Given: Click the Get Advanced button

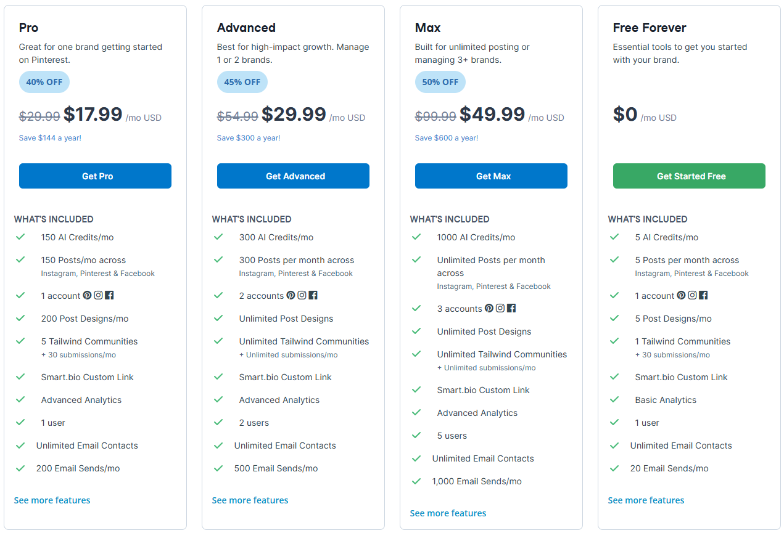Looking at the screenshot, I should tap(293, 176).
